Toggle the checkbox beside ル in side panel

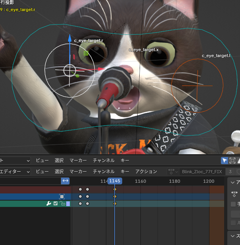coord(233,223)
